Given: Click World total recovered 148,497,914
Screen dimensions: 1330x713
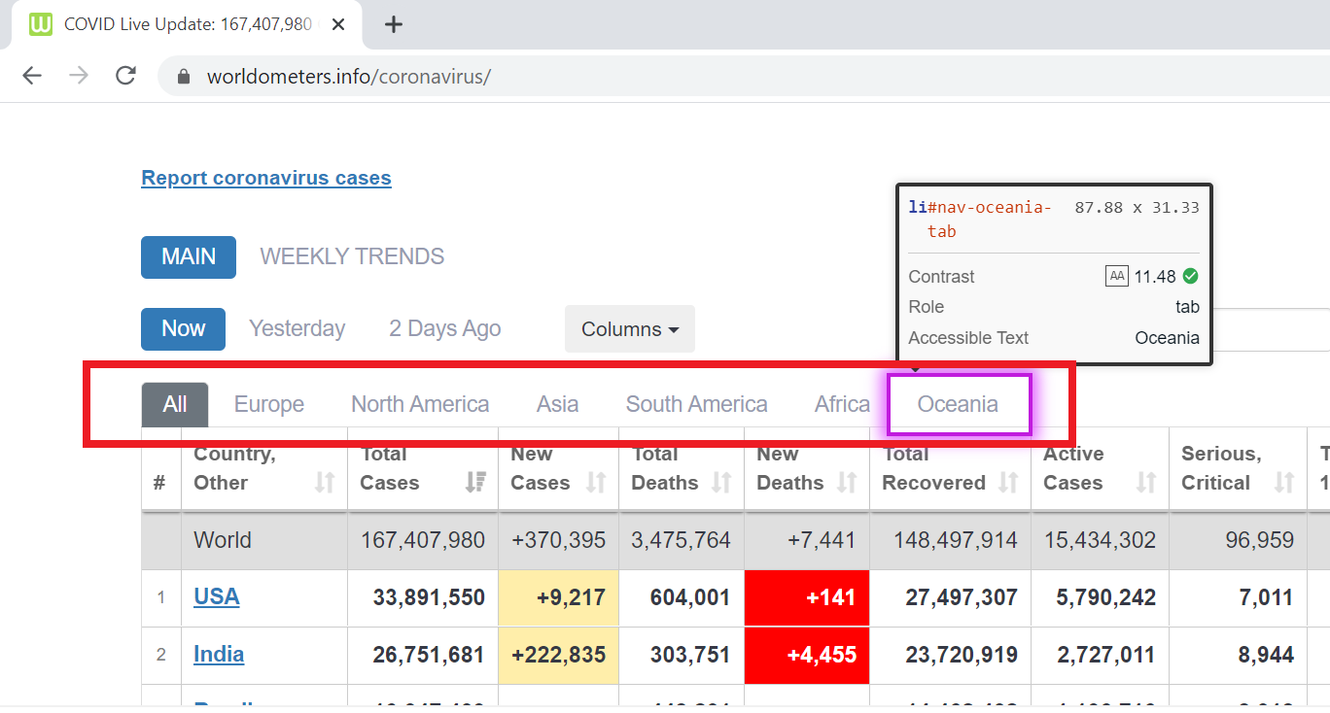Looking at the screenshot, I should point(955,540).
